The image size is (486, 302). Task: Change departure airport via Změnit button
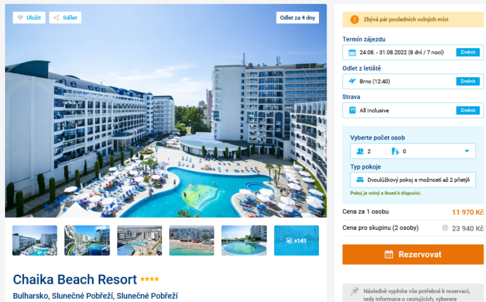pos(468,82)
